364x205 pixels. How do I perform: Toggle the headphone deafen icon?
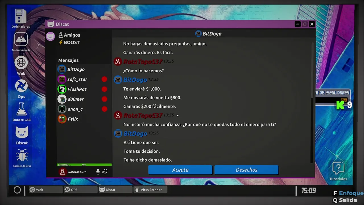tap(105, 172)
